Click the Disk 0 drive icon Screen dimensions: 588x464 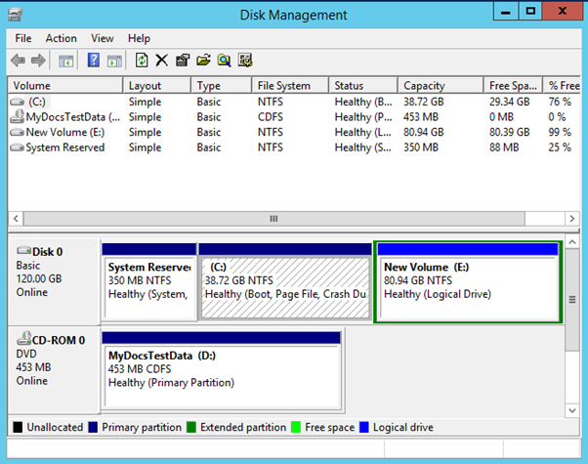[23, 250]
